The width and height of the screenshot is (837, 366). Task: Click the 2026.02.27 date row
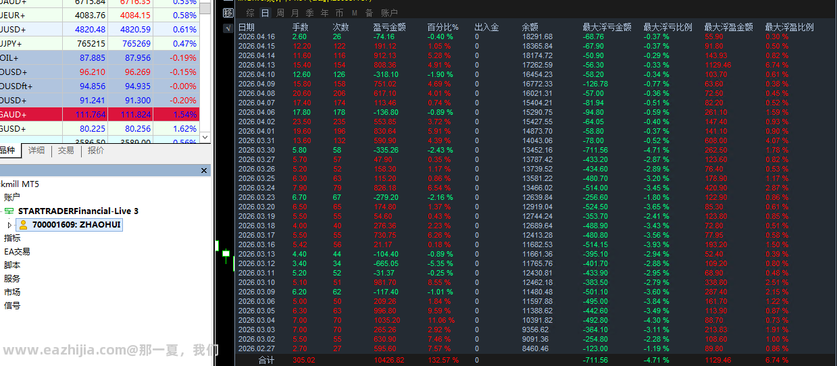[x=257, y=348]
